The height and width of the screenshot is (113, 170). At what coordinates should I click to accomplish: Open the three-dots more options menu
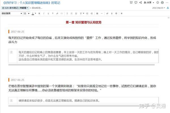tap(167, 2)
